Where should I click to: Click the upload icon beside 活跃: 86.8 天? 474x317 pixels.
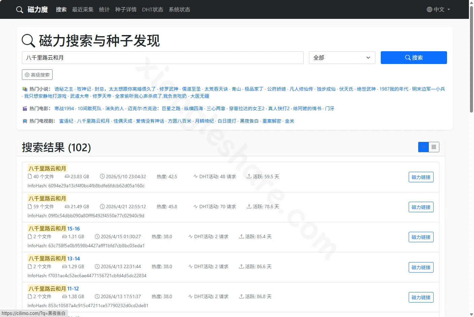pos(241,296)
